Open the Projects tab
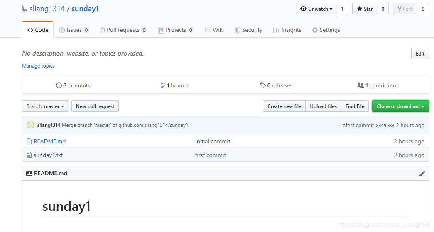The width and height of the screenshot is (434, 232). pyautogui.click(x=176, y=30)
